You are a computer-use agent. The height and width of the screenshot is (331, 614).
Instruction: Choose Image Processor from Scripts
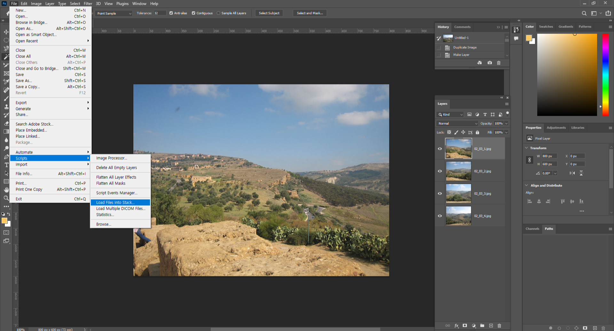point(120,158)
